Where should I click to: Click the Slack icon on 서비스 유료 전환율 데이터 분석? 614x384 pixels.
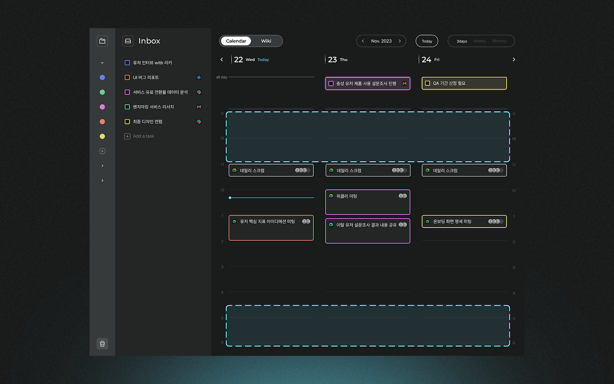coord(199,92)
